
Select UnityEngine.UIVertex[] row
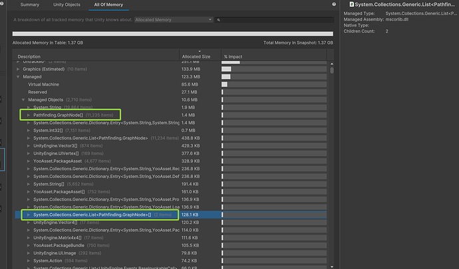170,153
